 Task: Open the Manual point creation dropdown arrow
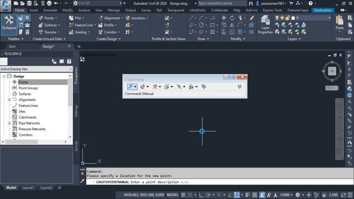135,87
